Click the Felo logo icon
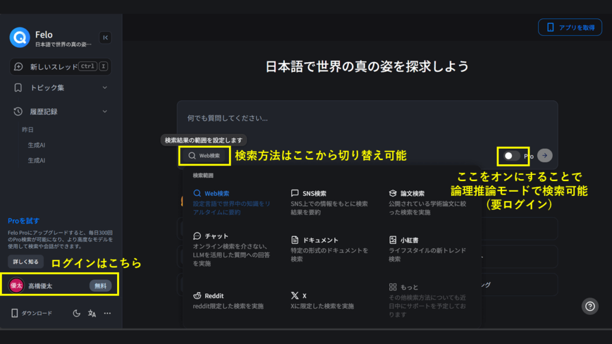The image size is (612, 344). tap(20, 38)
